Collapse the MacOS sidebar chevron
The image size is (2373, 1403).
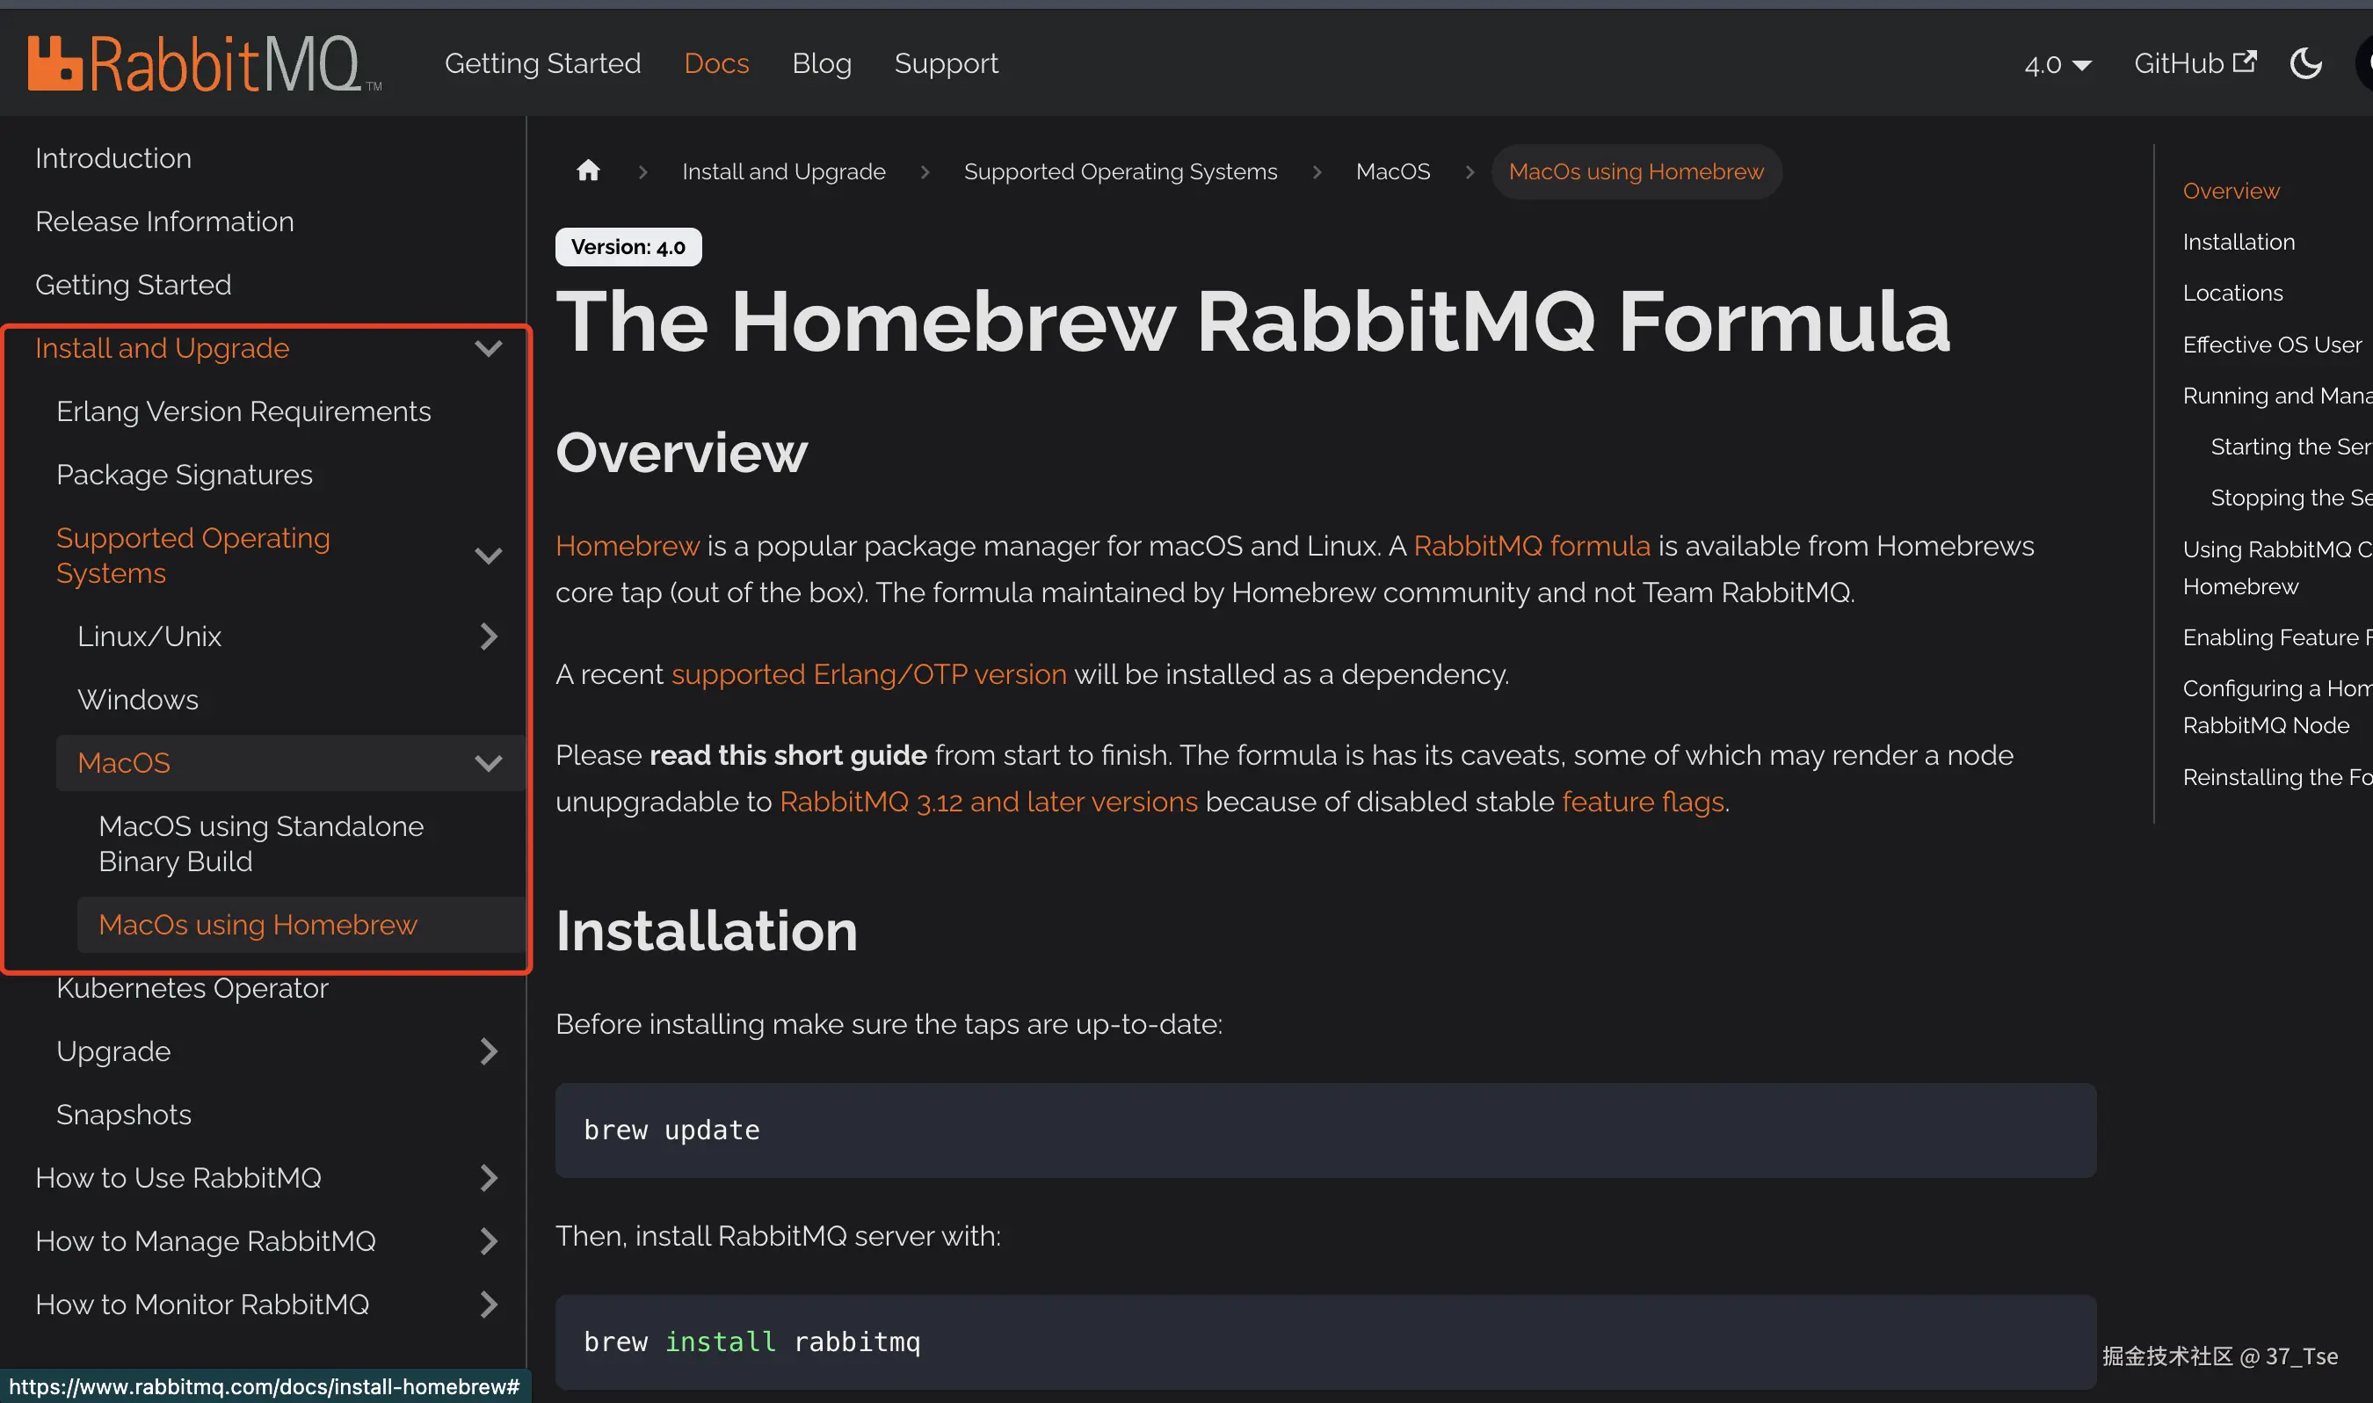pos(488,763)
